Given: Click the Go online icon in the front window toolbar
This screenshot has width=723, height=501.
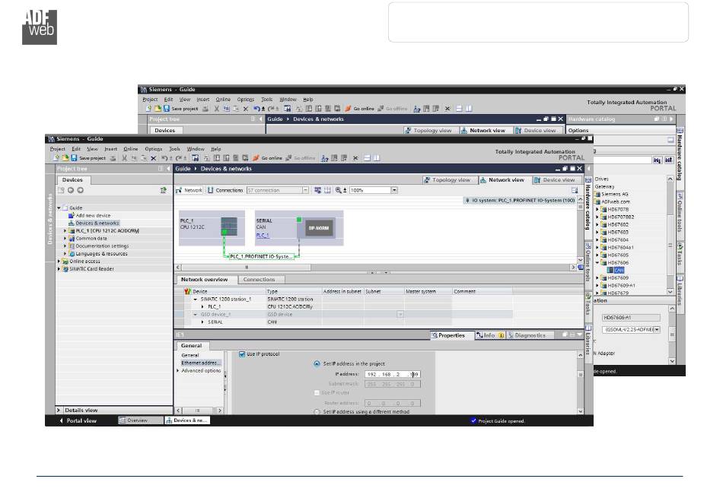Looking at the screenshot, I should click(256, 158).
